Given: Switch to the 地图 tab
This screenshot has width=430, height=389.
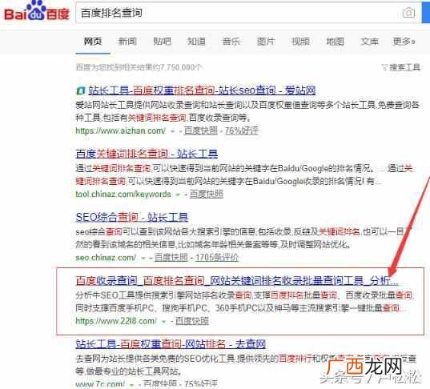Looking at the screenshot, I should point(335,42).
